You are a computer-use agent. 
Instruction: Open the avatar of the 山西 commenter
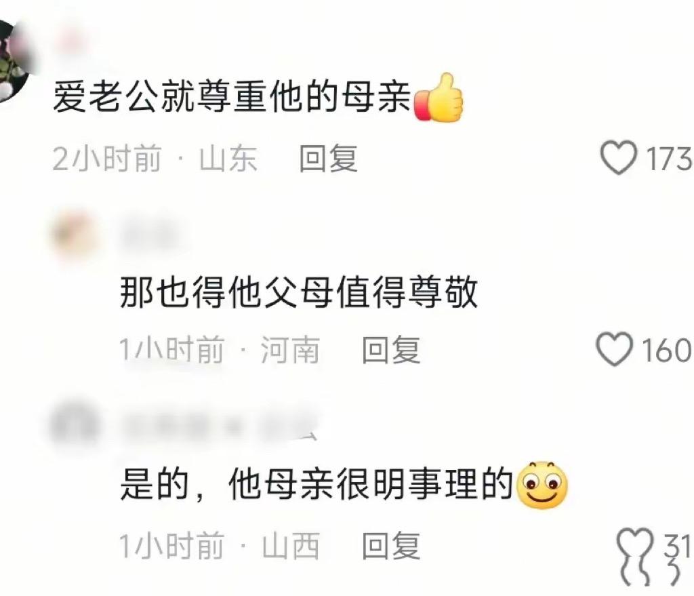tap(75, 426)
